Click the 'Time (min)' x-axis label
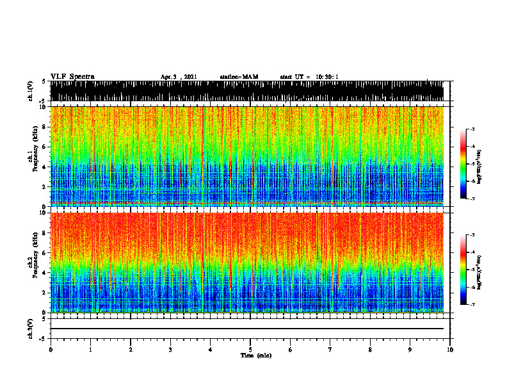This screenshot has width=507, height=392. (x=256, y=355)
